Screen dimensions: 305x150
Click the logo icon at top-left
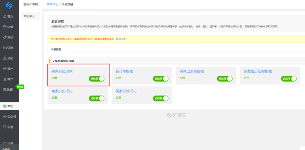(9, 5)
